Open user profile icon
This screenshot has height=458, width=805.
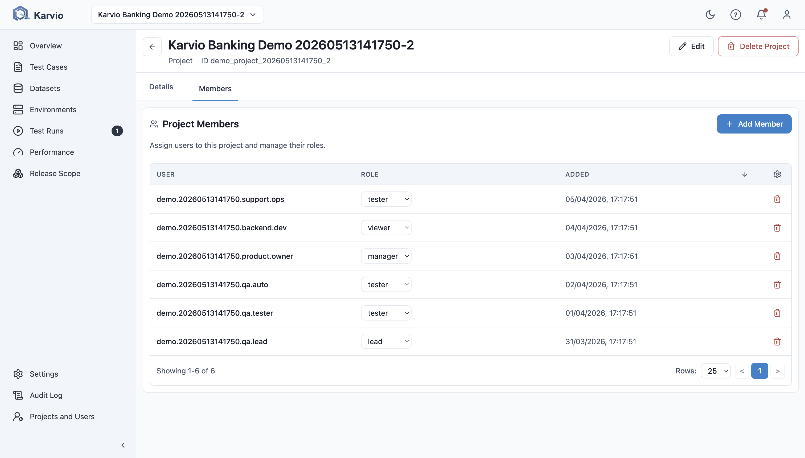[x=786, y=15]
